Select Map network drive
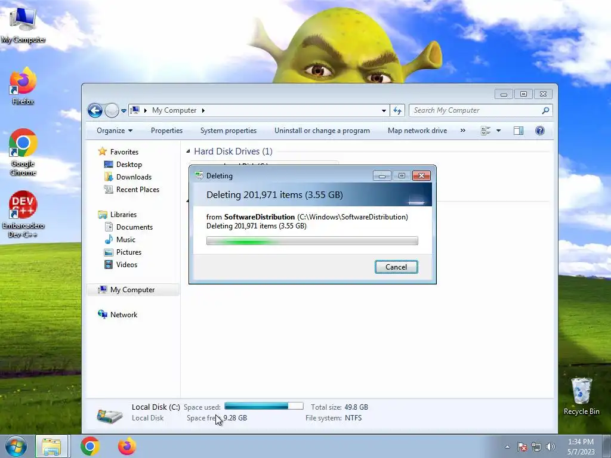 (x=417, y=131)
